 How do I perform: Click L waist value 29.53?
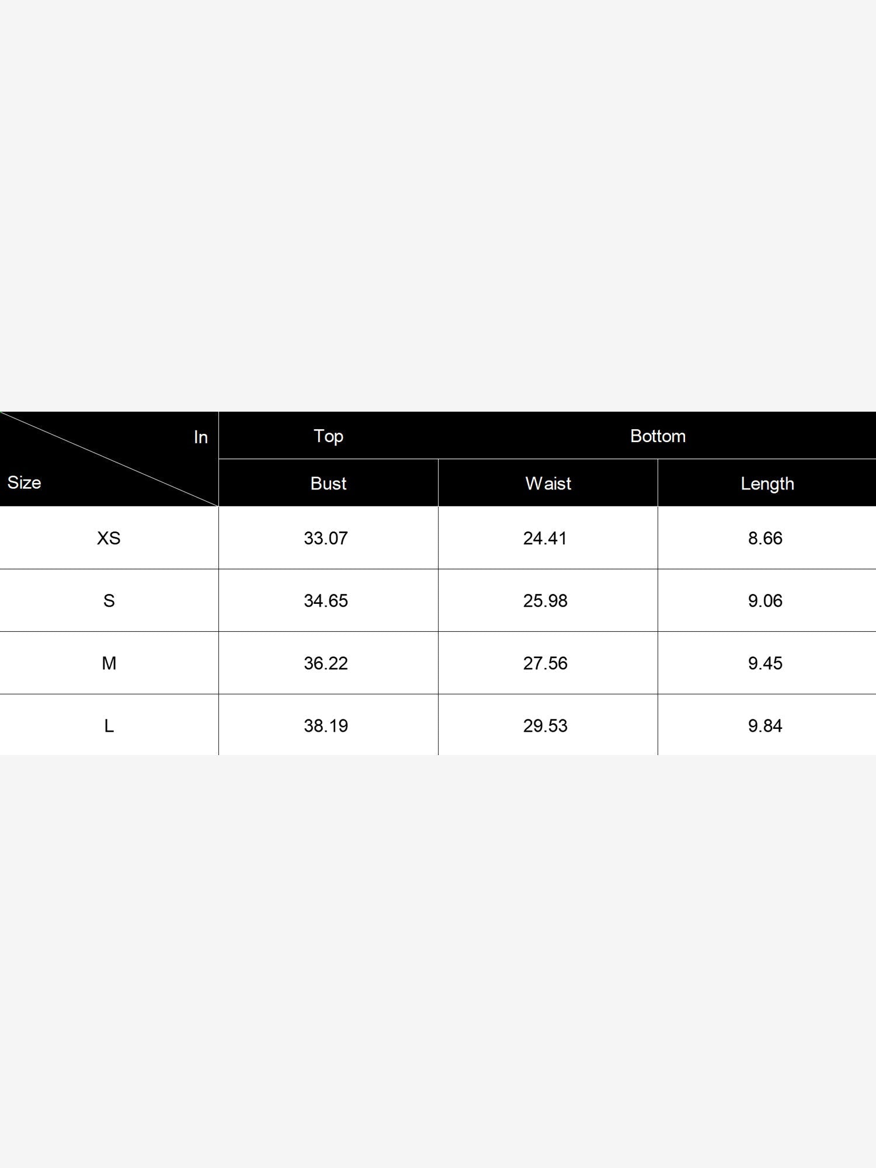pyautogui.click(x=545, y=725)
